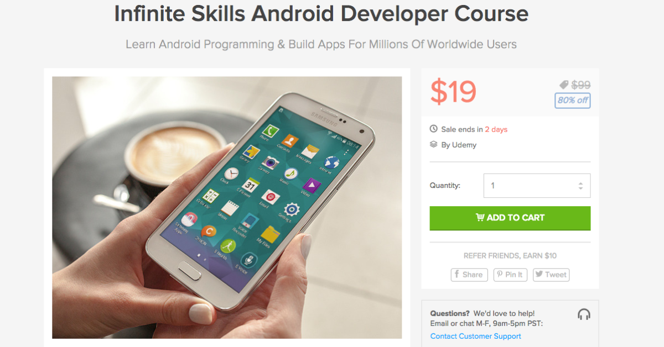Screen dimensions: 664x347
Task: Open the Samsung phone product image
Action: 227,207
